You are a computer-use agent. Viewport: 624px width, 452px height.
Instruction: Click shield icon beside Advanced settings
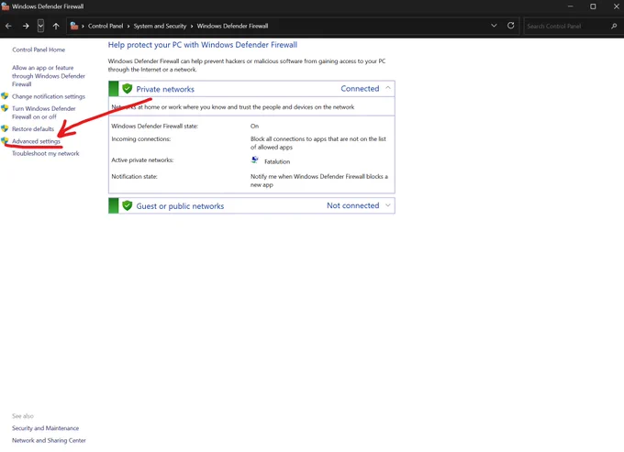pyautogui.click(x=5, y=140)
